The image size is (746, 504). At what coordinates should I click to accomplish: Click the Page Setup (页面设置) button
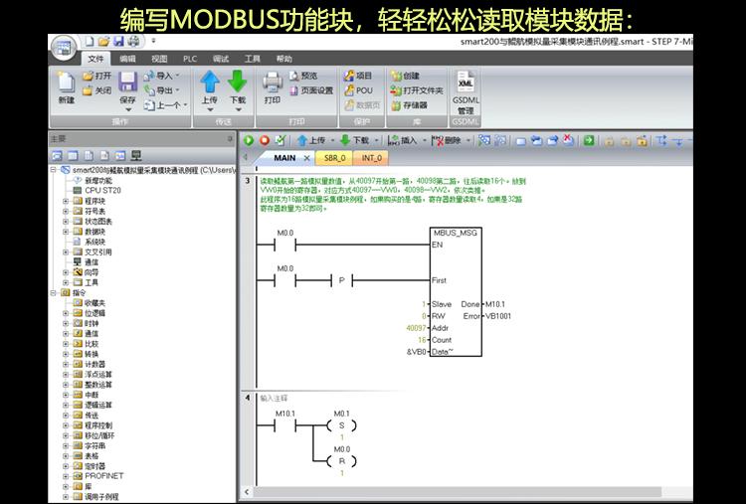(x=310, y=90)
